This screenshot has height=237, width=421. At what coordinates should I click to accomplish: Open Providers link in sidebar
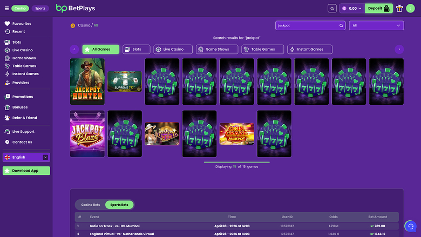click(21, 83)
